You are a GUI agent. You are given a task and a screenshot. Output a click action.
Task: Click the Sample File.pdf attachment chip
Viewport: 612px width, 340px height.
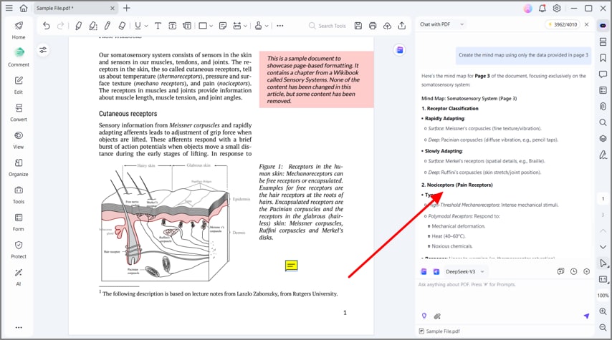pyautogui.click(x=439, y=331)
